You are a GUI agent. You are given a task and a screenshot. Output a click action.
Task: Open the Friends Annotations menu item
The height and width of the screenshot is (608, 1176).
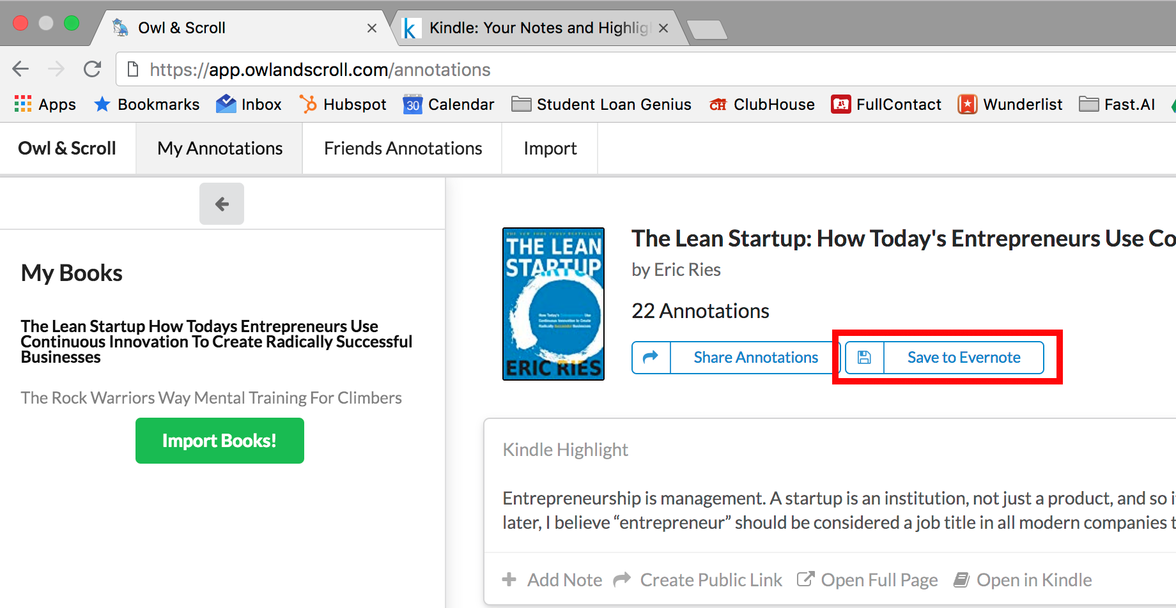click(x=403, y=148)
